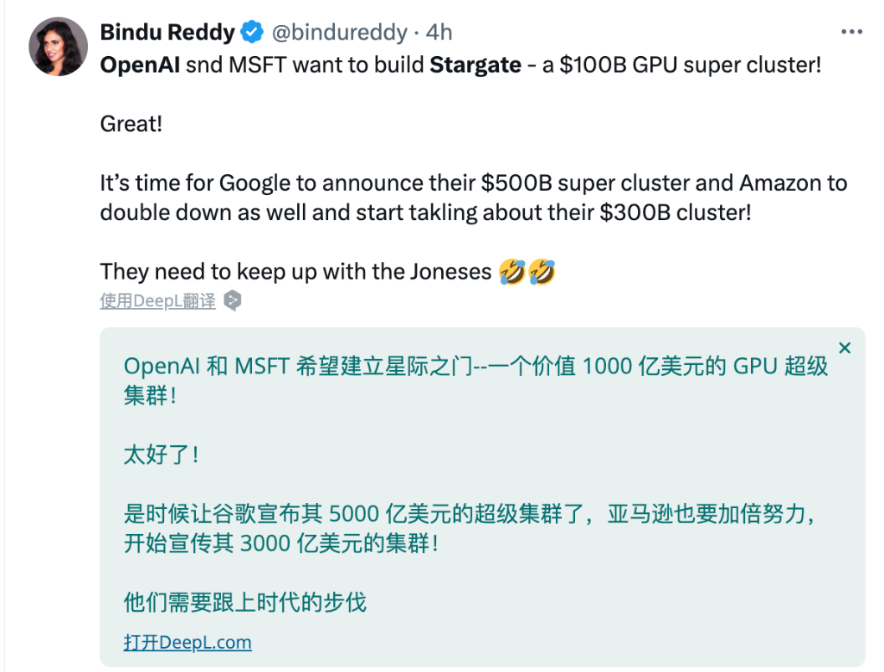Viewport: 884px width, 672px height.
Task: Click the 4h timestamp
Action: pos(439,33)
